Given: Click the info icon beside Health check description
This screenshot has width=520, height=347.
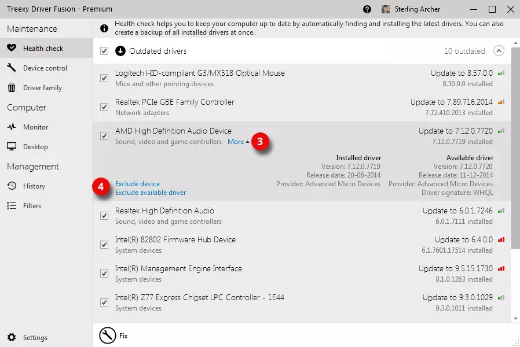Looking at the screenshot, I should (104, 28).
